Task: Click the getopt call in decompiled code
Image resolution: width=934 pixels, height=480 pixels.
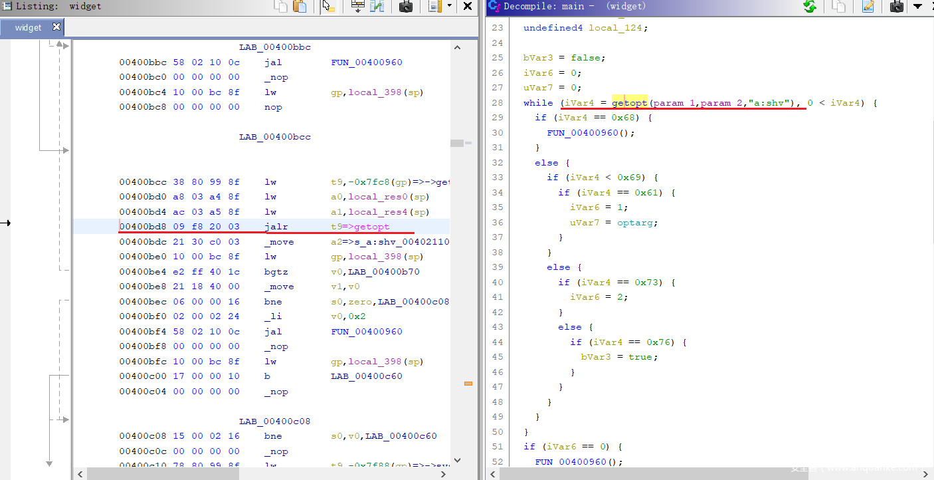Action: (x=629, y=103)
